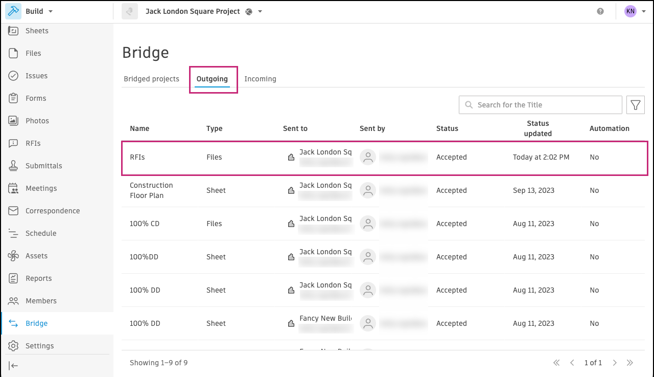Viewport: 654px width, 377px height.
Task: Open project Settings gear
Action: 39,346
